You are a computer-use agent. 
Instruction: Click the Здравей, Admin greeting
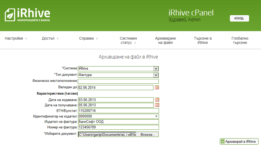(184, 20)
